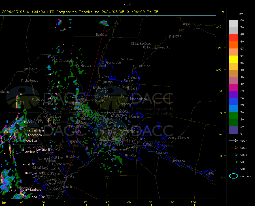Click the Mirador map label
The image size is (255, 206).
coord(131,155)
